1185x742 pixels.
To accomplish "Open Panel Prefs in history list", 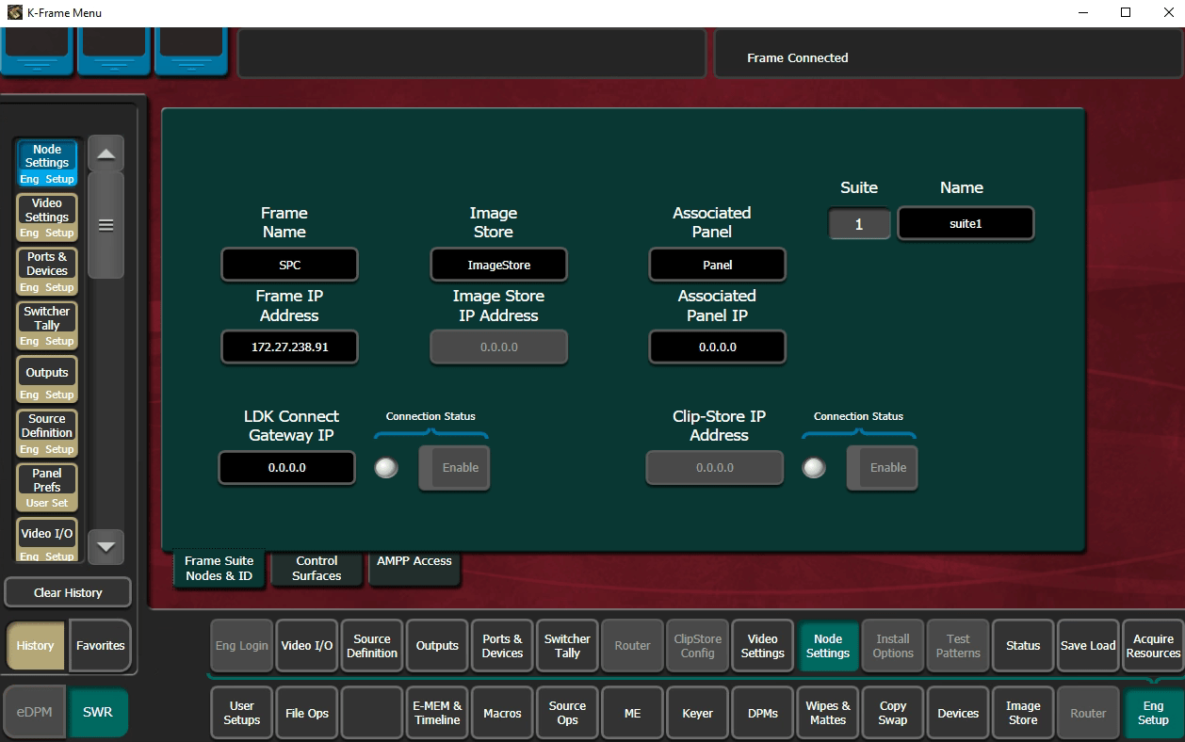I will pos(47,488).
